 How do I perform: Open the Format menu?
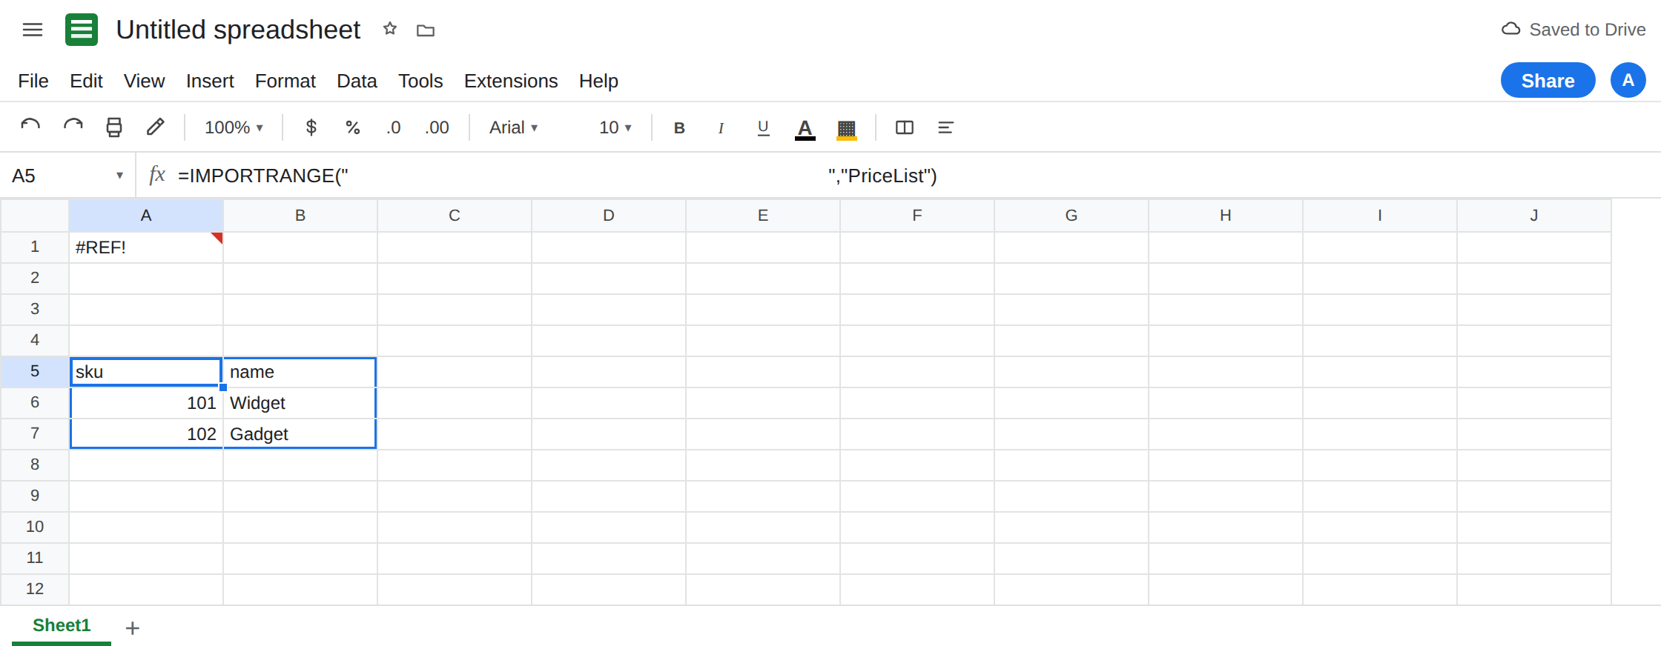285,81
